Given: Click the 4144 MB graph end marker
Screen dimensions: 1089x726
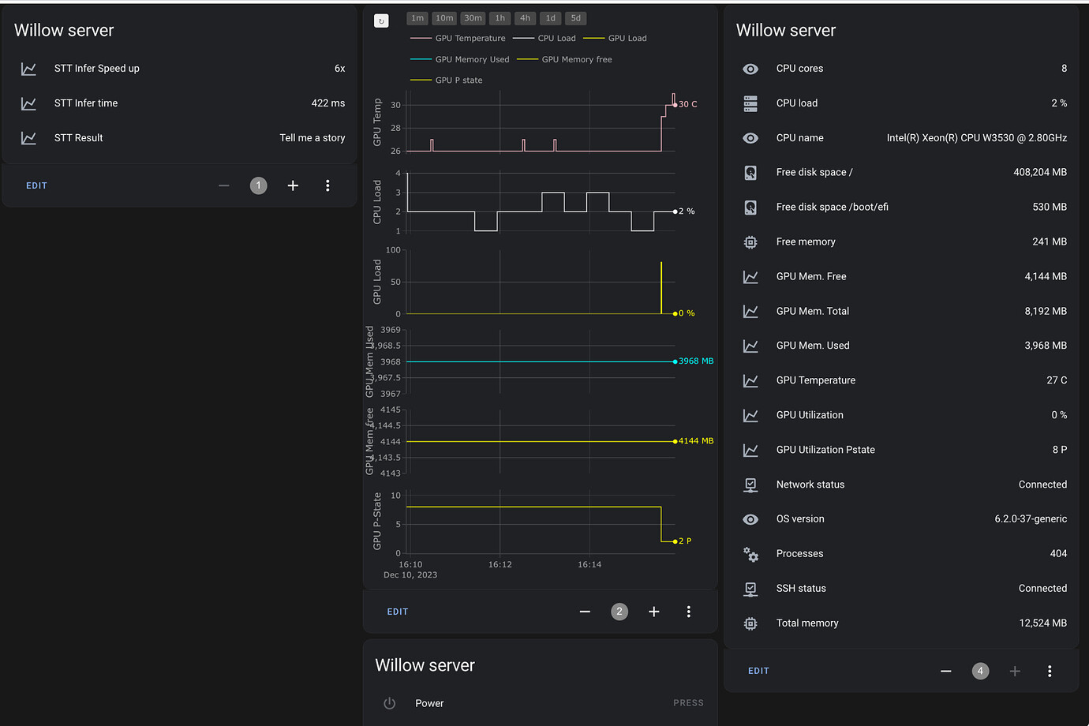Looking at the screenshot, I should pyautogui.click(x=675, y=441).
